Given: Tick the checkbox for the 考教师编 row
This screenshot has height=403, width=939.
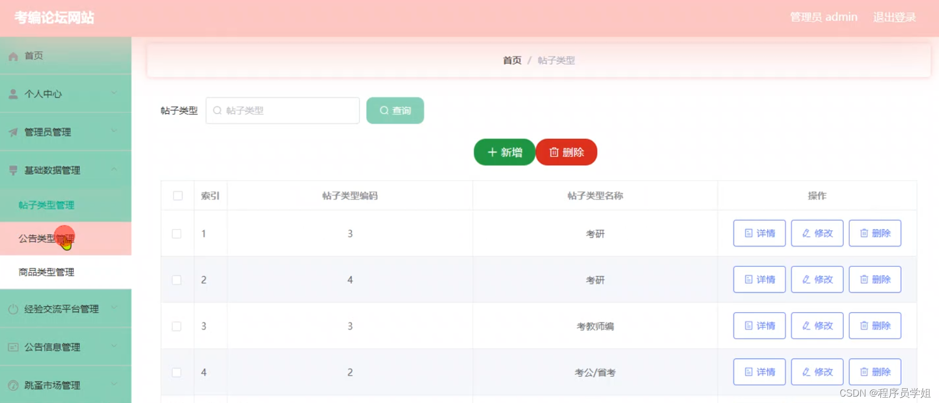Looking at the screenshot, I should coord(177,326).
